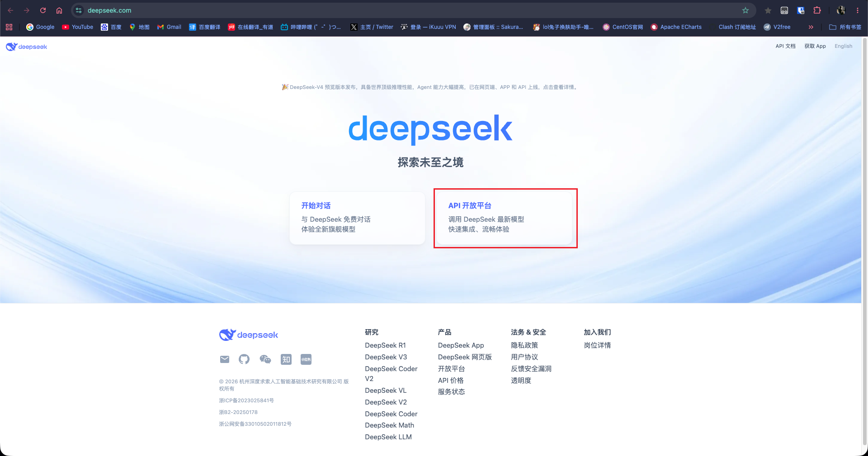Click 获取 App in the page header
This screenshot has width=868, height=456.
click(x=815, y=46)
